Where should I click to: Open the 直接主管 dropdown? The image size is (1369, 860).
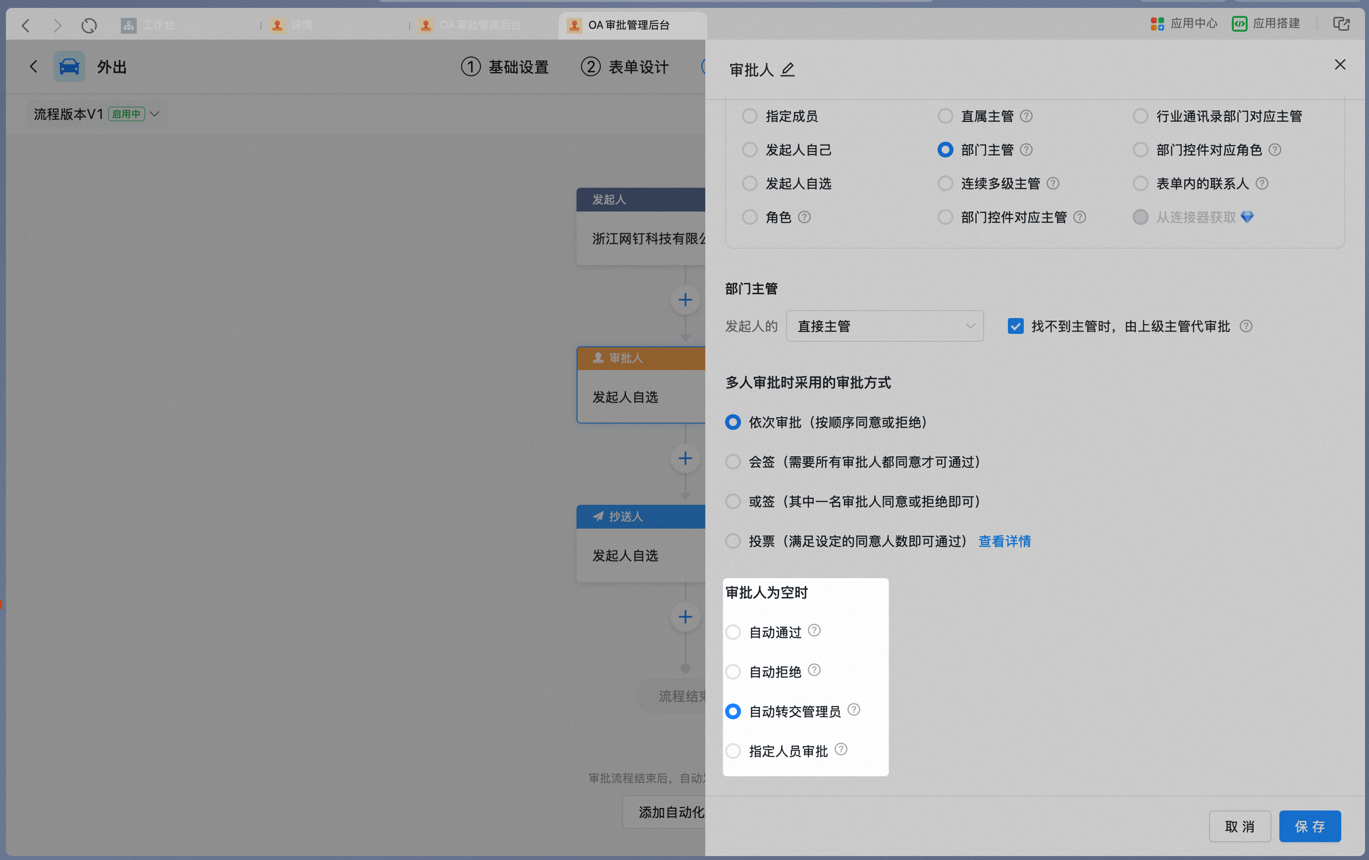point(885,326)
